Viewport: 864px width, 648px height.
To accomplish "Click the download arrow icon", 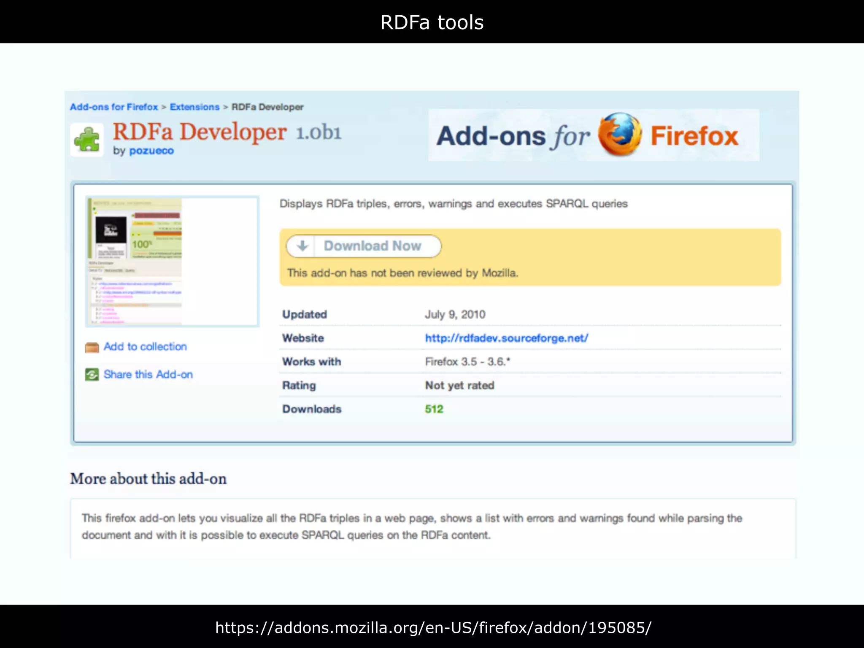I will coord(302,246).
